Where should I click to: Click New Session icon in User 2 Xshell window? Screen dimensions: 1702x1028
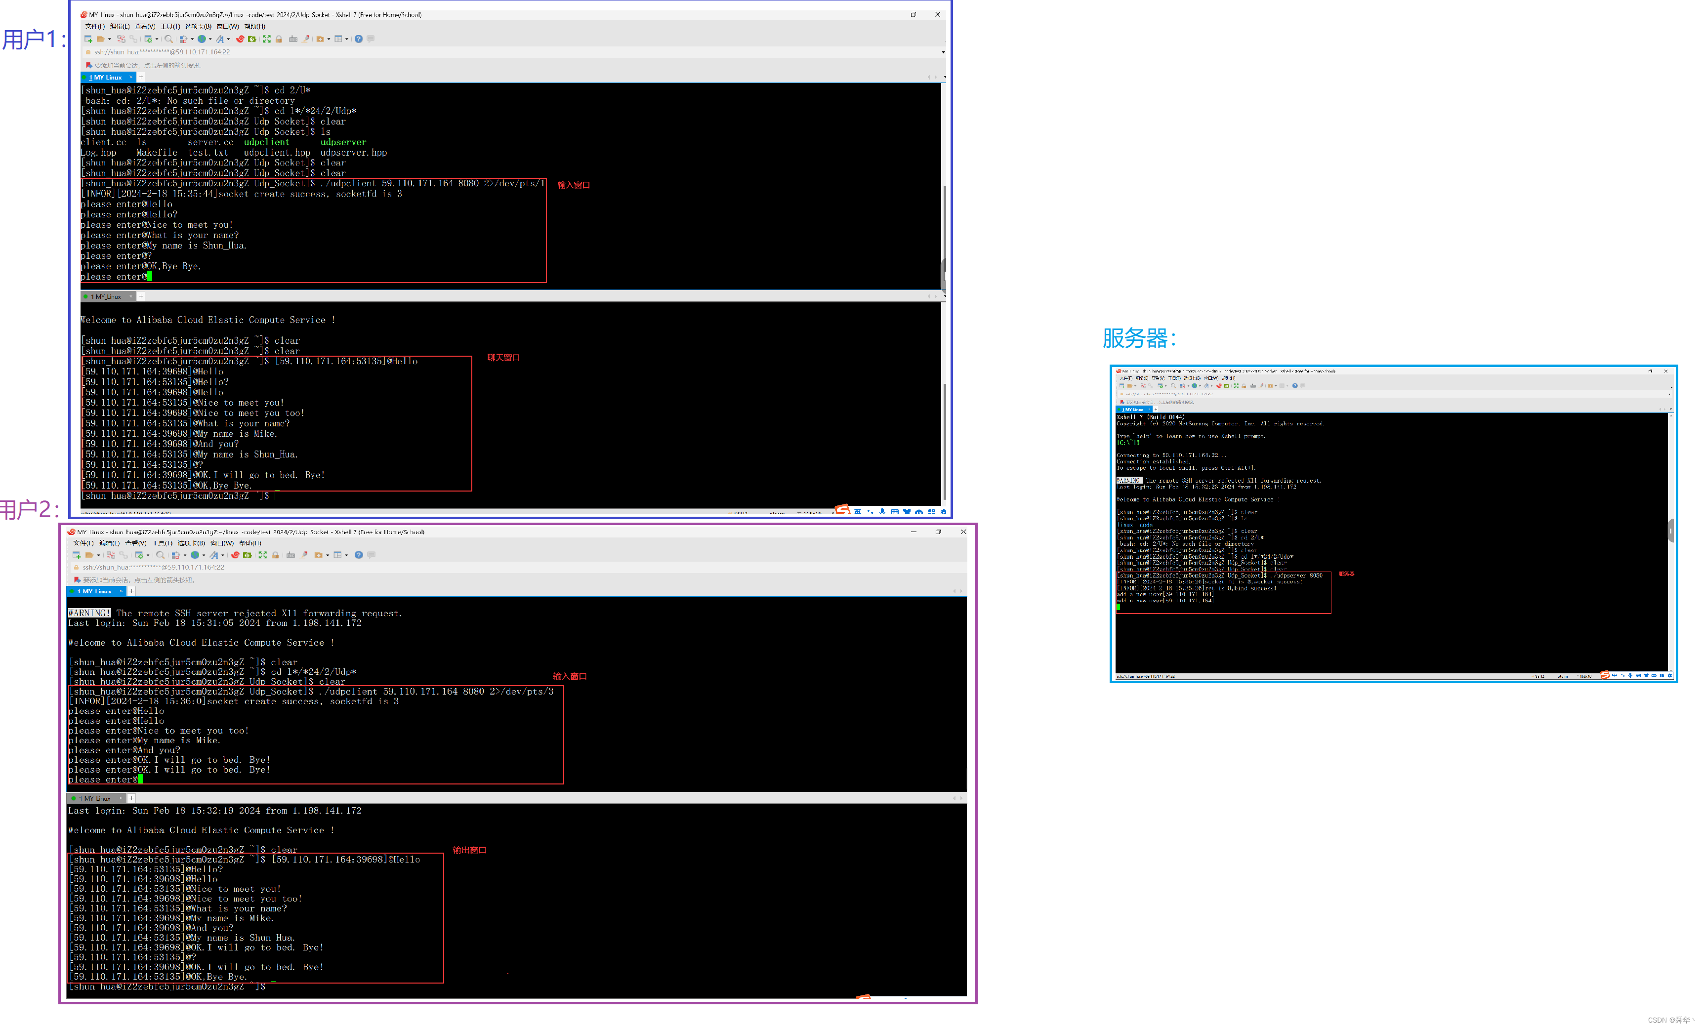pos(77,555)
